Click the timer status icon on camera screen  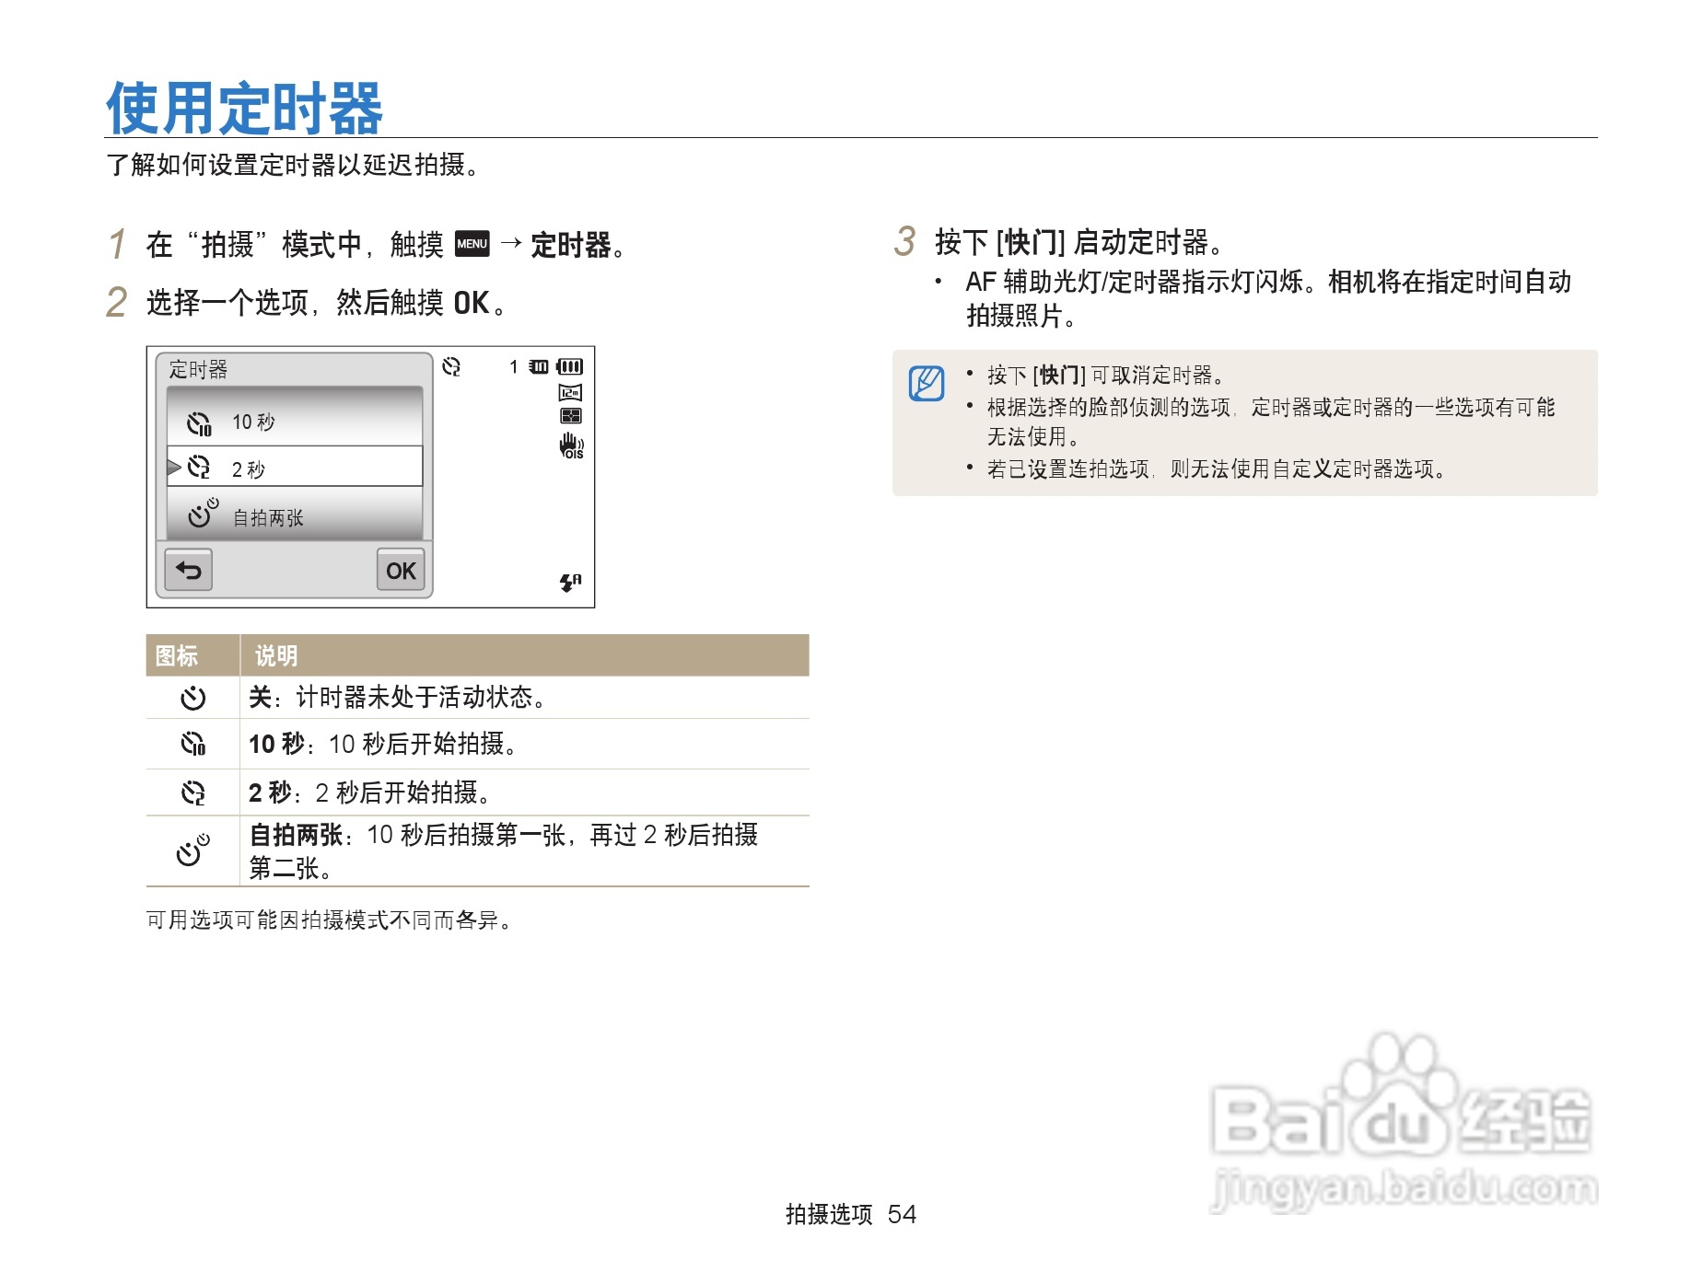[451, 367]
